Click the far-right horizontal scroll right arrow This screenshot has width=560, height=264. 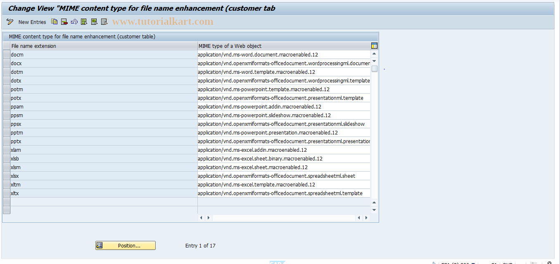pyautogui.click(x=366, y=217)
